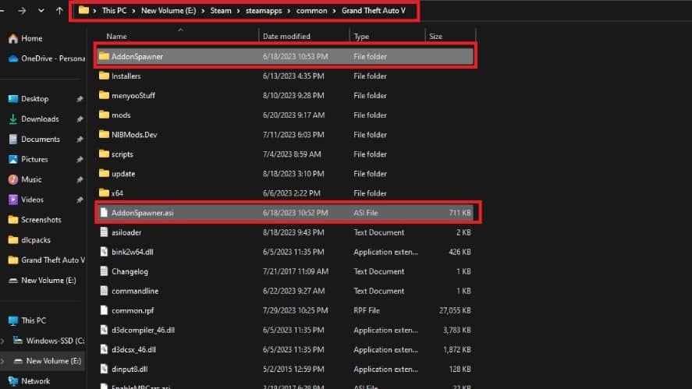Select d3dcompiler_46.dll file name
The width and height of the screenshot is (692, 389).
[x=143, y=330]
